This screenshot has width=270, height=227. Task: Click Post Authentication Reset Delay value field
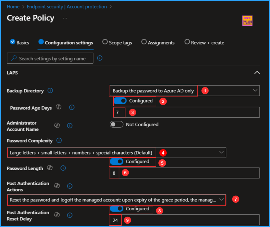pyautogui.click(x=184, y=220)
